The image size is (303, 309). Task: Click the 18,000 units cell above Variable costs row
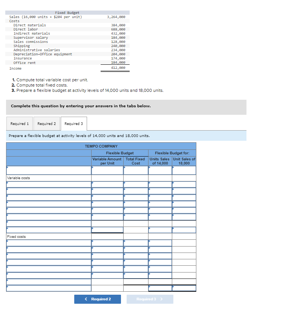(184, 170)
